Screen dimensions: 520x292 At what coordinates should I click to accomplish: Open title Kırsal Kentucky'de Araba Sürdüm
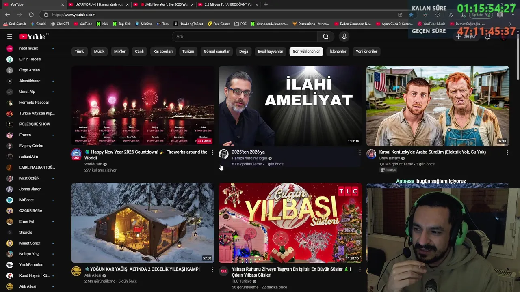pos(433,152)
